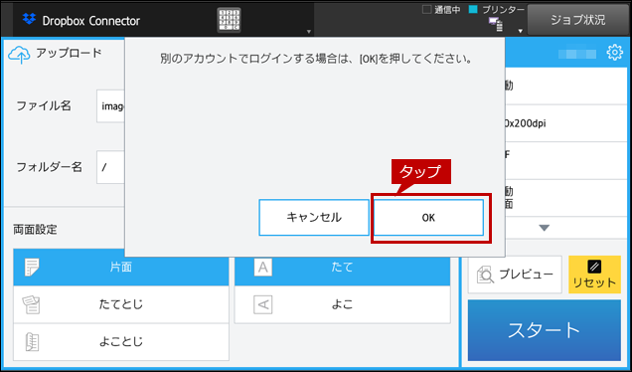The width and height of the screenshot is (632, 372).
Task: Select たてとじ binding option
Action: (121, 304)
